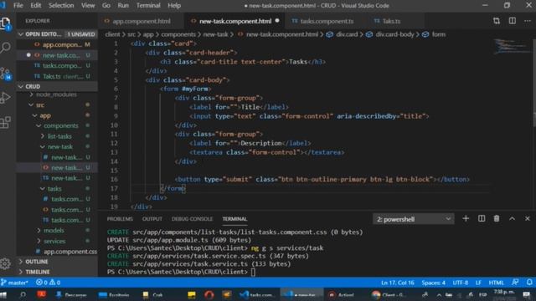Switch to the tasks.component.ts tab
Image resolution: width=536 pixels, height=301 pixels.
(327, 21)
